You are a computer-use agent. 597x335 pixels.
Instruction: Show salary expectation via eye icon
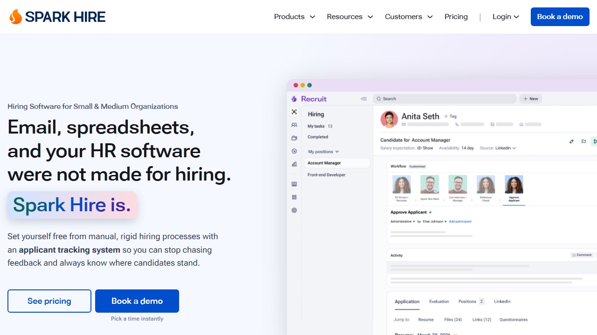[x=419, y=148]
